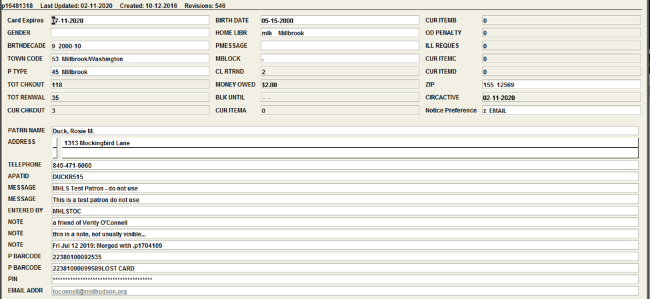Click the TELEPHONE field 845-471-6060
This screenshot has width=650, height=299.
point(345,165)
